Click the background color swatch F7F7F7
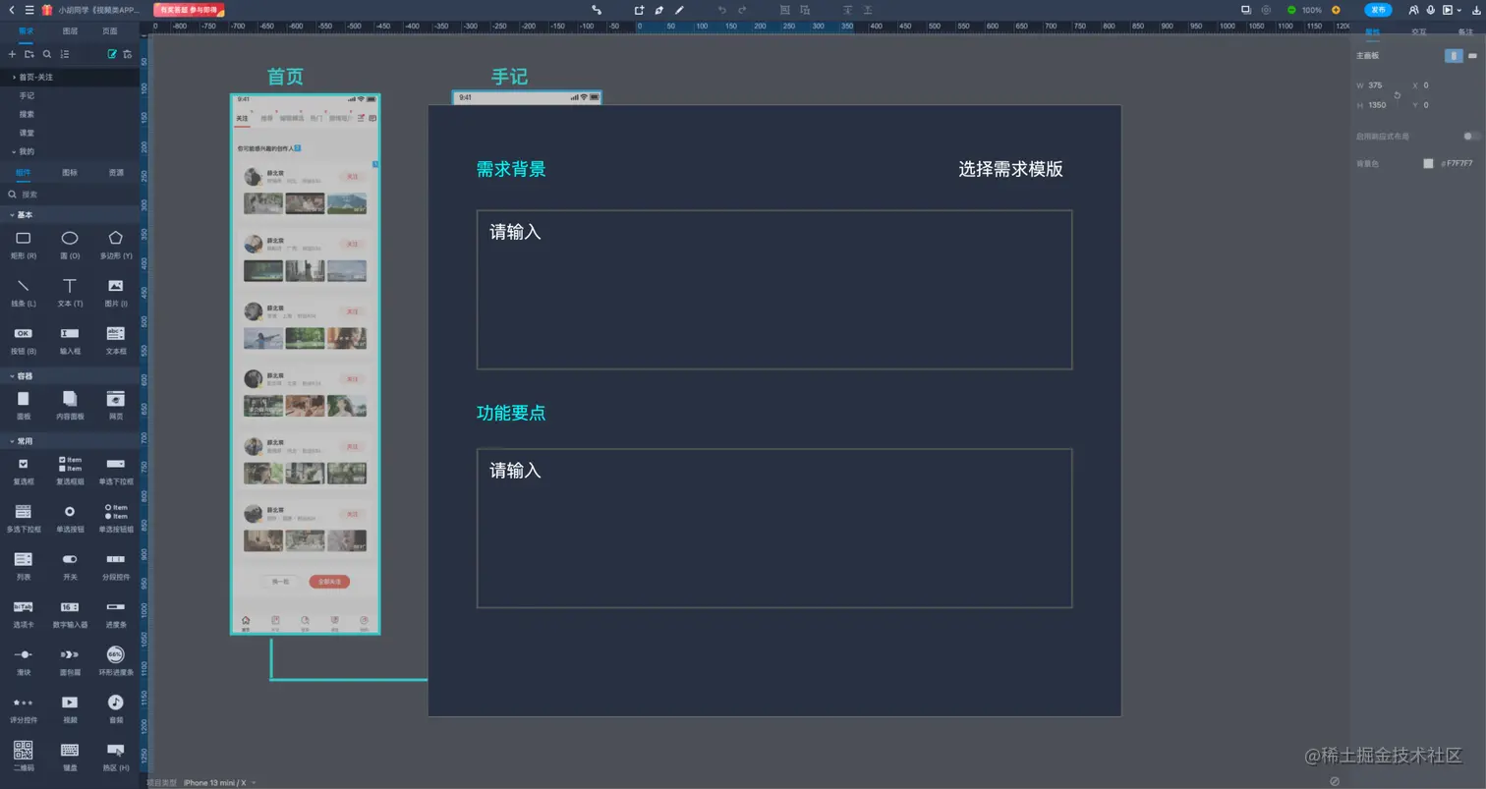This screenshot has width=1486, height=789. point(1428,164)
